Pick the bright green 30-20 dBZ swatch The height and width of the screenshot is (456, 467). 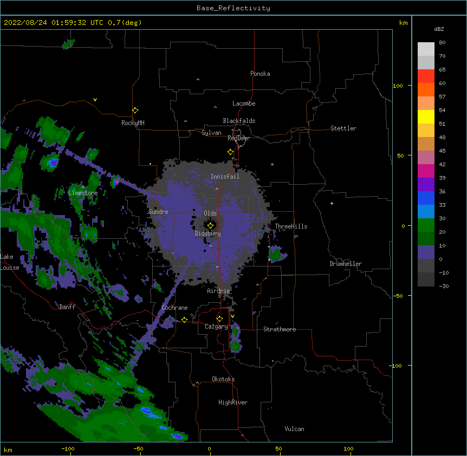(x=426, y=225)
